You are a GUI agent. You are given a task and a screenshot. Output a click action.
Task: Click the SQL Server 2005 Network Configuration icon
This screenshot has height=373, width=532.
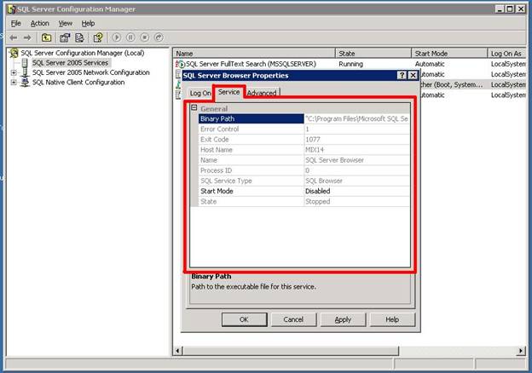(25, 72)
